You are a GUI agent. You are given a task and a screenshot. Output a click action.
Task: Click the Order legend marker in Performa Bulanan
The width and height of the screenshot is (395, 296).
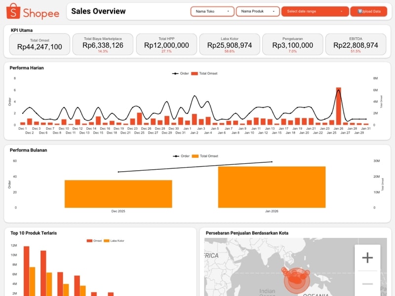(x=176, y=156)
